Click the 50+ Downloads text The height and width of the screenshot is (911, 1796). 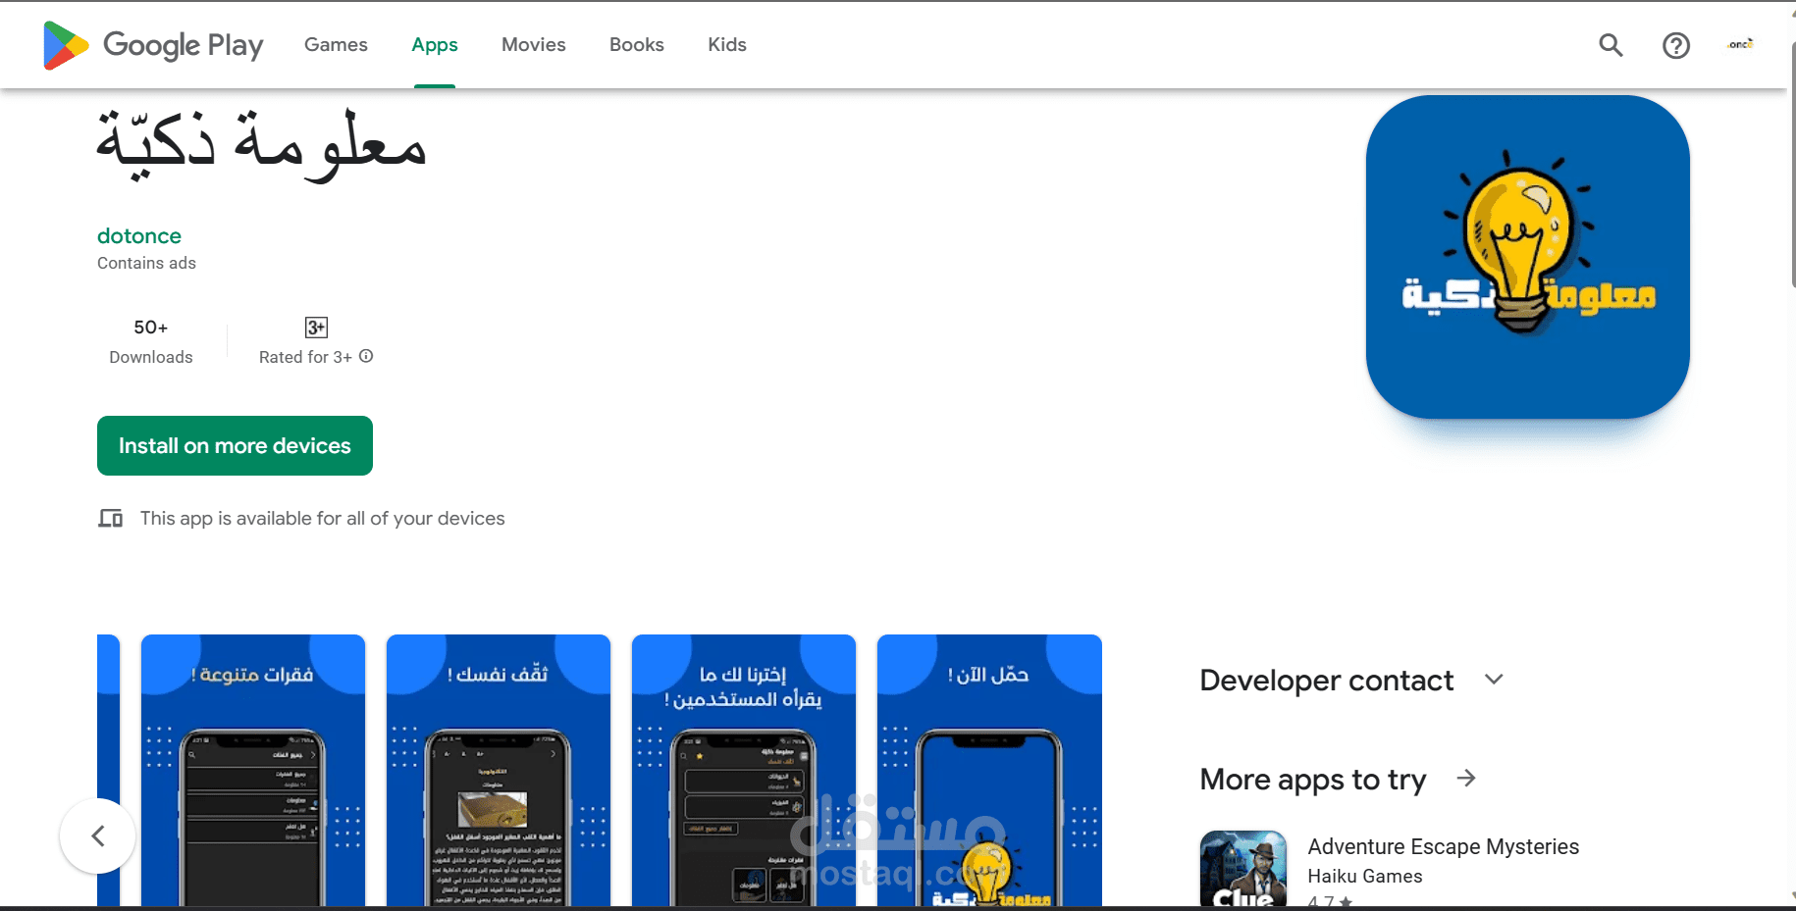pos(151,341)
